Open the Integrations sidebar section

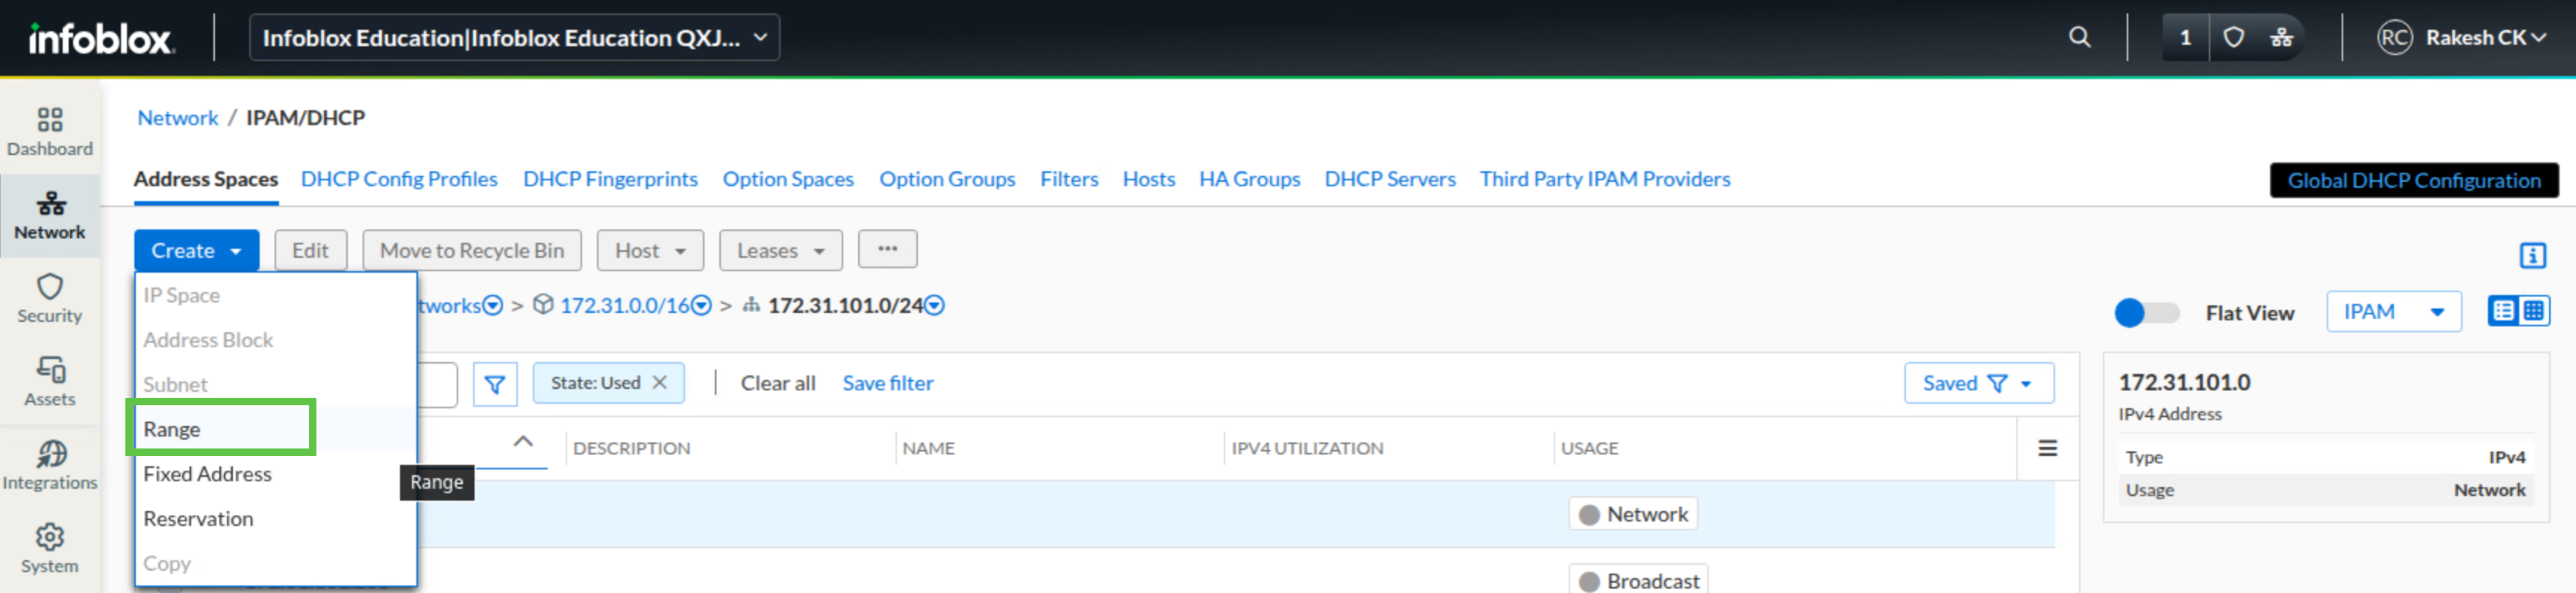tap(50, 466)
